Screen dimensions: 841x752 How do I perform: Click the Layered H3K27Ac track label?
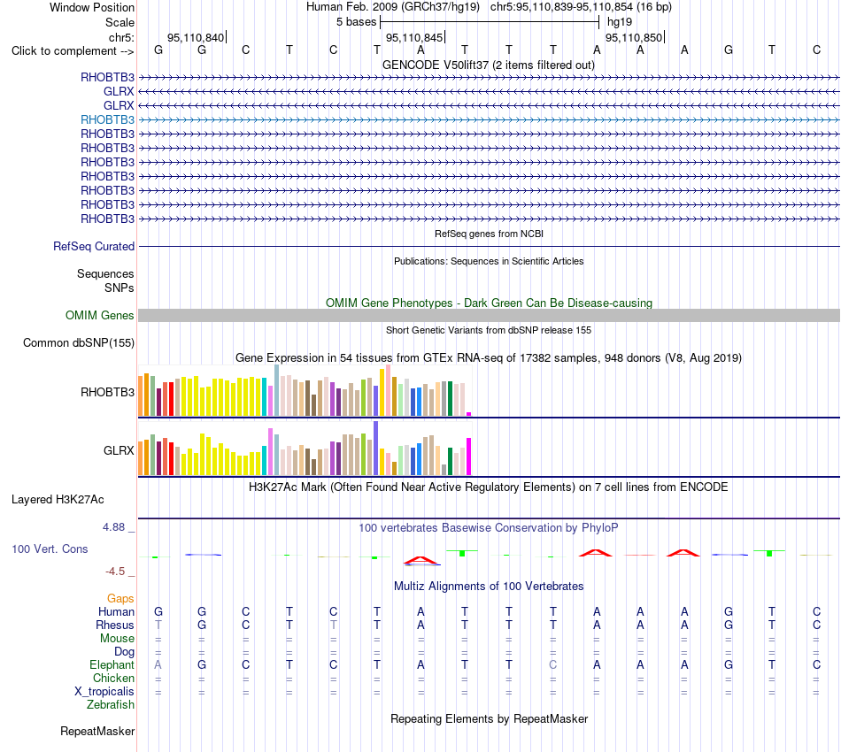click(58, 500)
